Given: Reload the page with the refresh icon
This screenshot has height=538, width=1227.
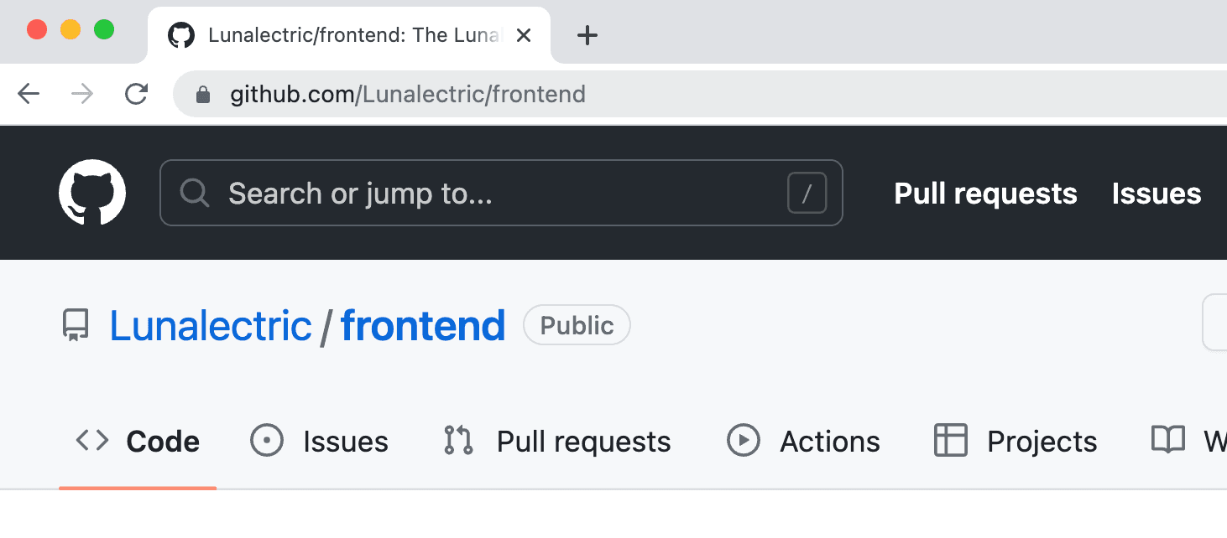Looking at the screenshot, I should [136, 94].
